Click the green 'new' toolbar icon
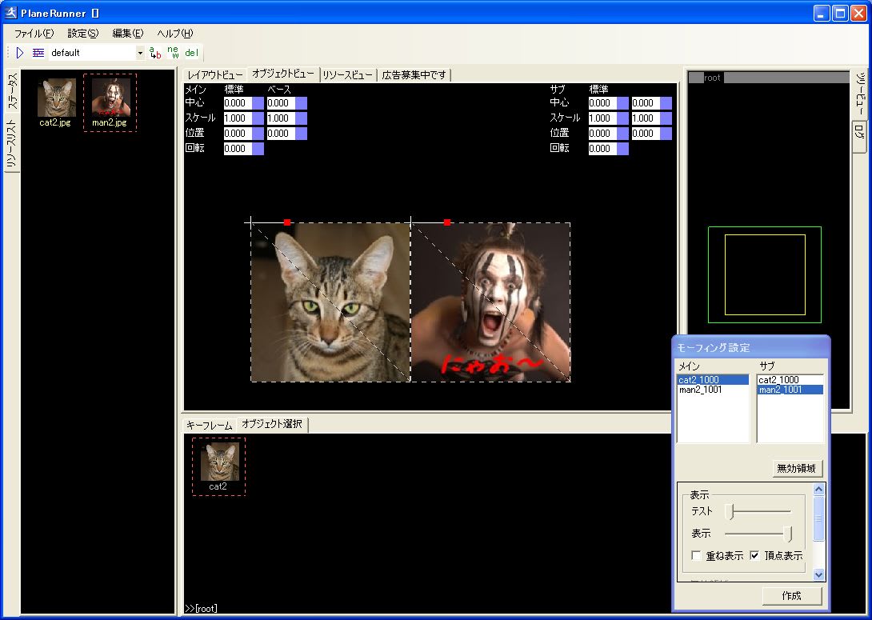The height and width of the screenshot is (620, 872). pyautogui.click(x=174, y=53)
